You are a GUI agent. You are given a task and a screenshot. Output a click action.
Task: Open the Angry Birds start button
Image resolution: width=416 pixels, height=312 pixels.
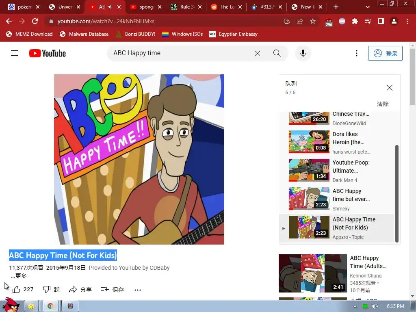click(x=10, y=305)
